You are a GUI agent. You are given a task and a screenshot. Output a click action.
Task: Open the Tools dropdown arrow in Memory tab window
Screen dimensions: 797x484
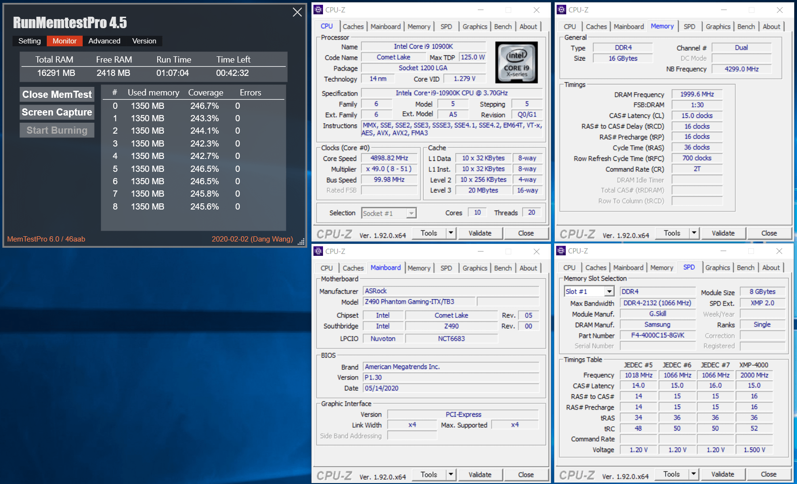[x=694, y=233]
